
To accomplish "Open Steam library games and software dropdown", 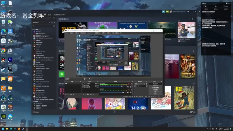I will (42, 23).
